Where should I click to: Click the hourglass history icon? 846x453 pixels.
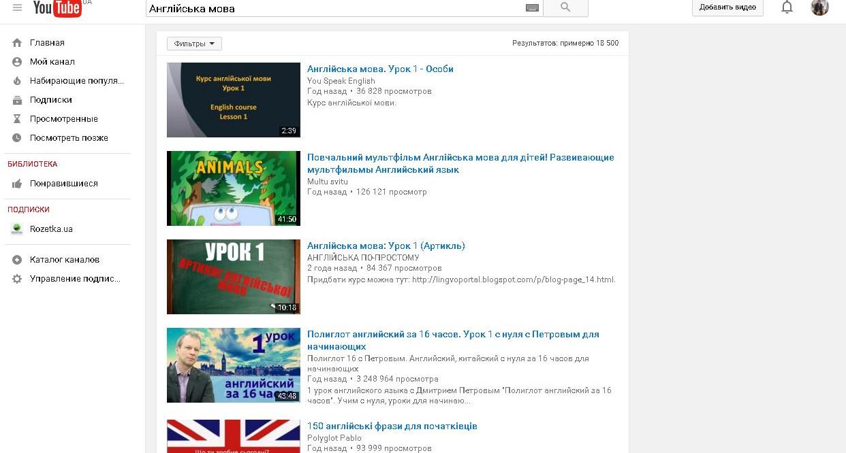(17, 118)
